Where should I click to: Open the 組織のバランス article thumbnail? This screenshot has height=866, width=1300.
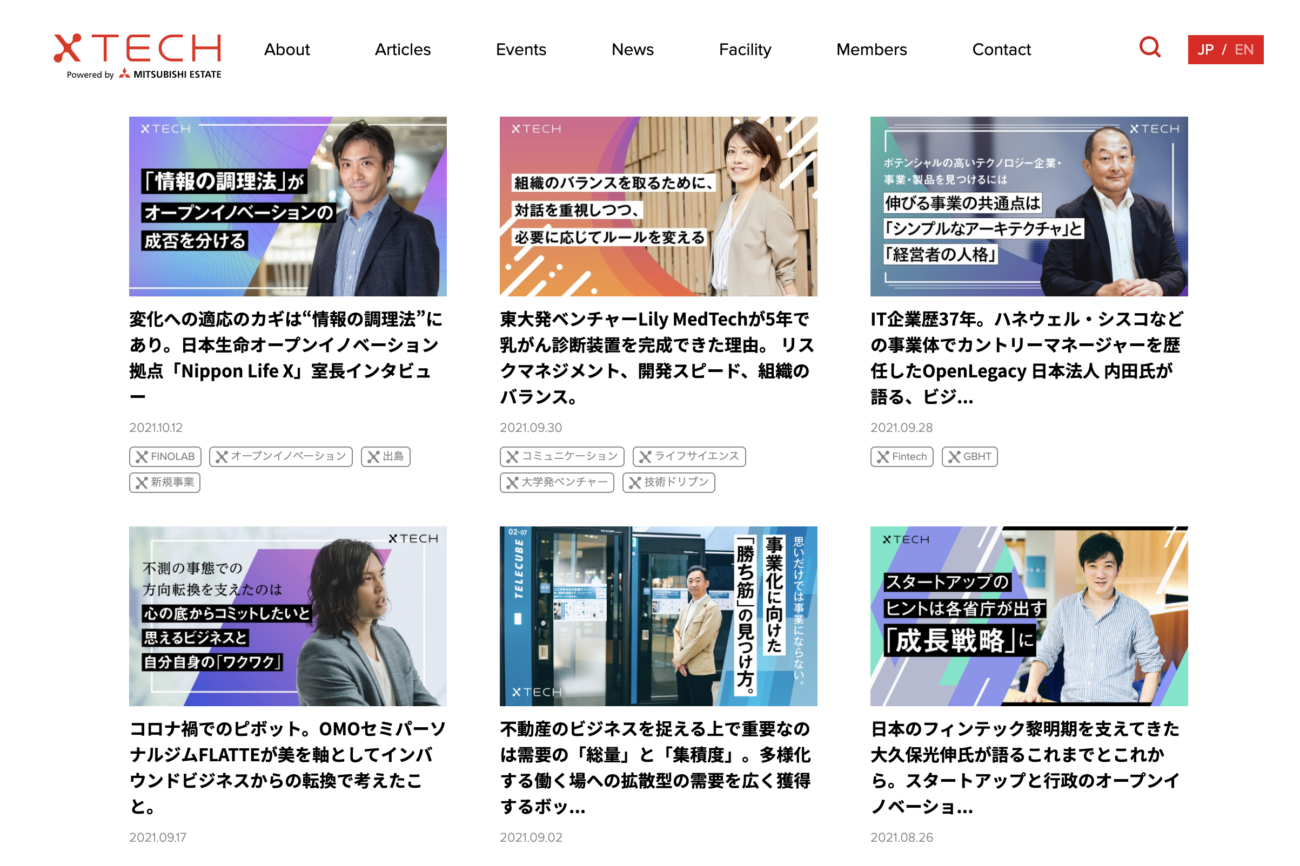(658, 207)
